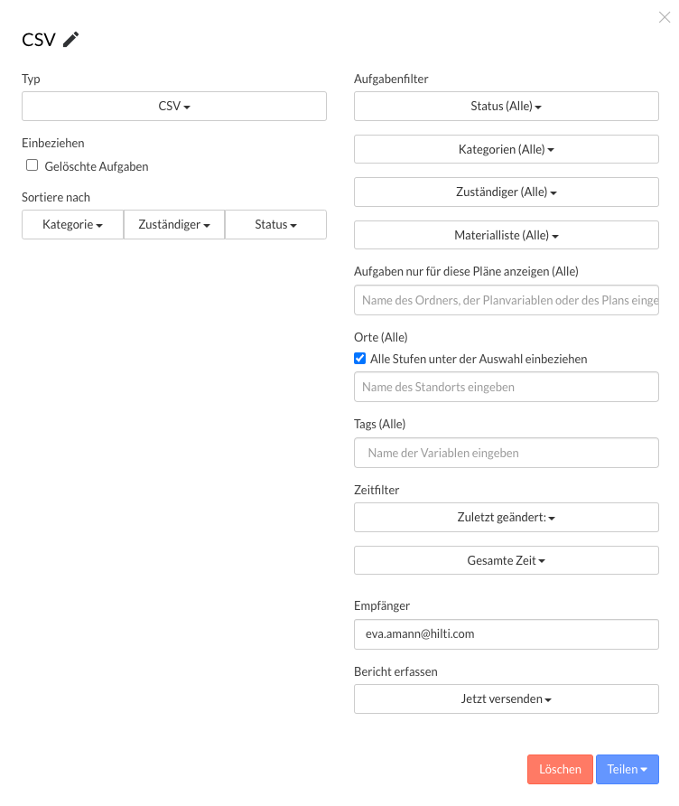Focus the Standort name input field
Viewport: 679px width, 806px height.
(x=506, y=387)
